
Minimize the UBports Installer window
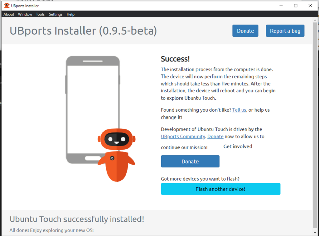pos(281,6)
